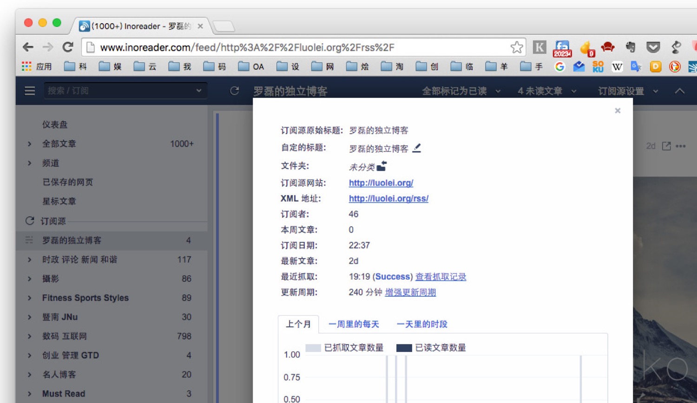The image size is (697, 403).
Task: Refresh subscriptions with the 订阅源 reload icon
Action: pos(30,221)
